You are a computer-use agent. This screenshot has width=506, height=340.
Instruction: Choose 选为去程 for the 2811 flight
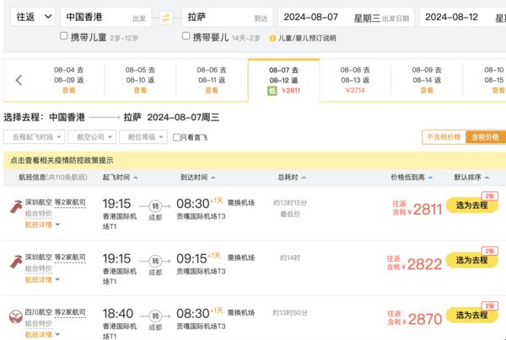[471, 205]
